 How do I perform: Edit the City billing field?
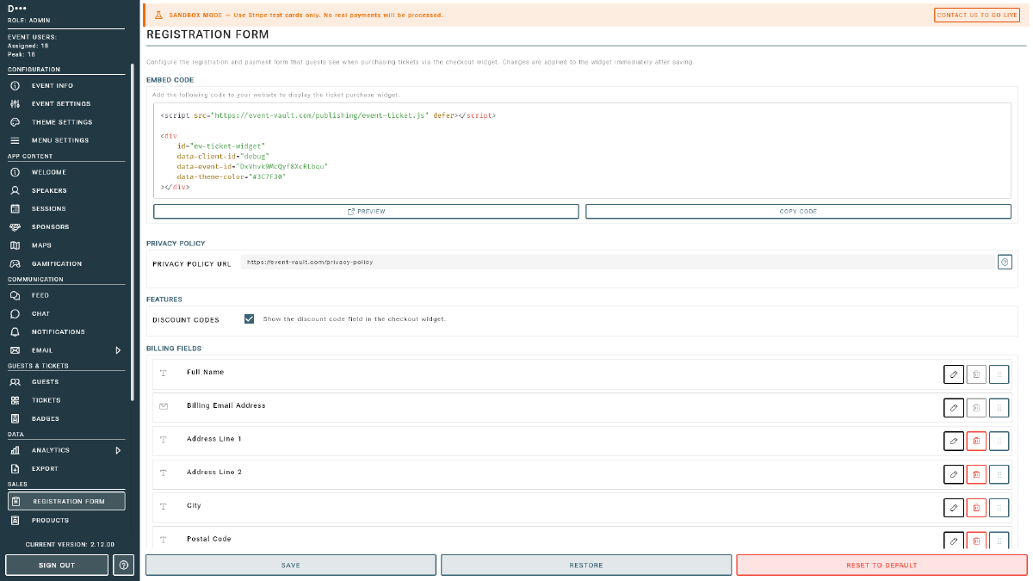[954, 508]
